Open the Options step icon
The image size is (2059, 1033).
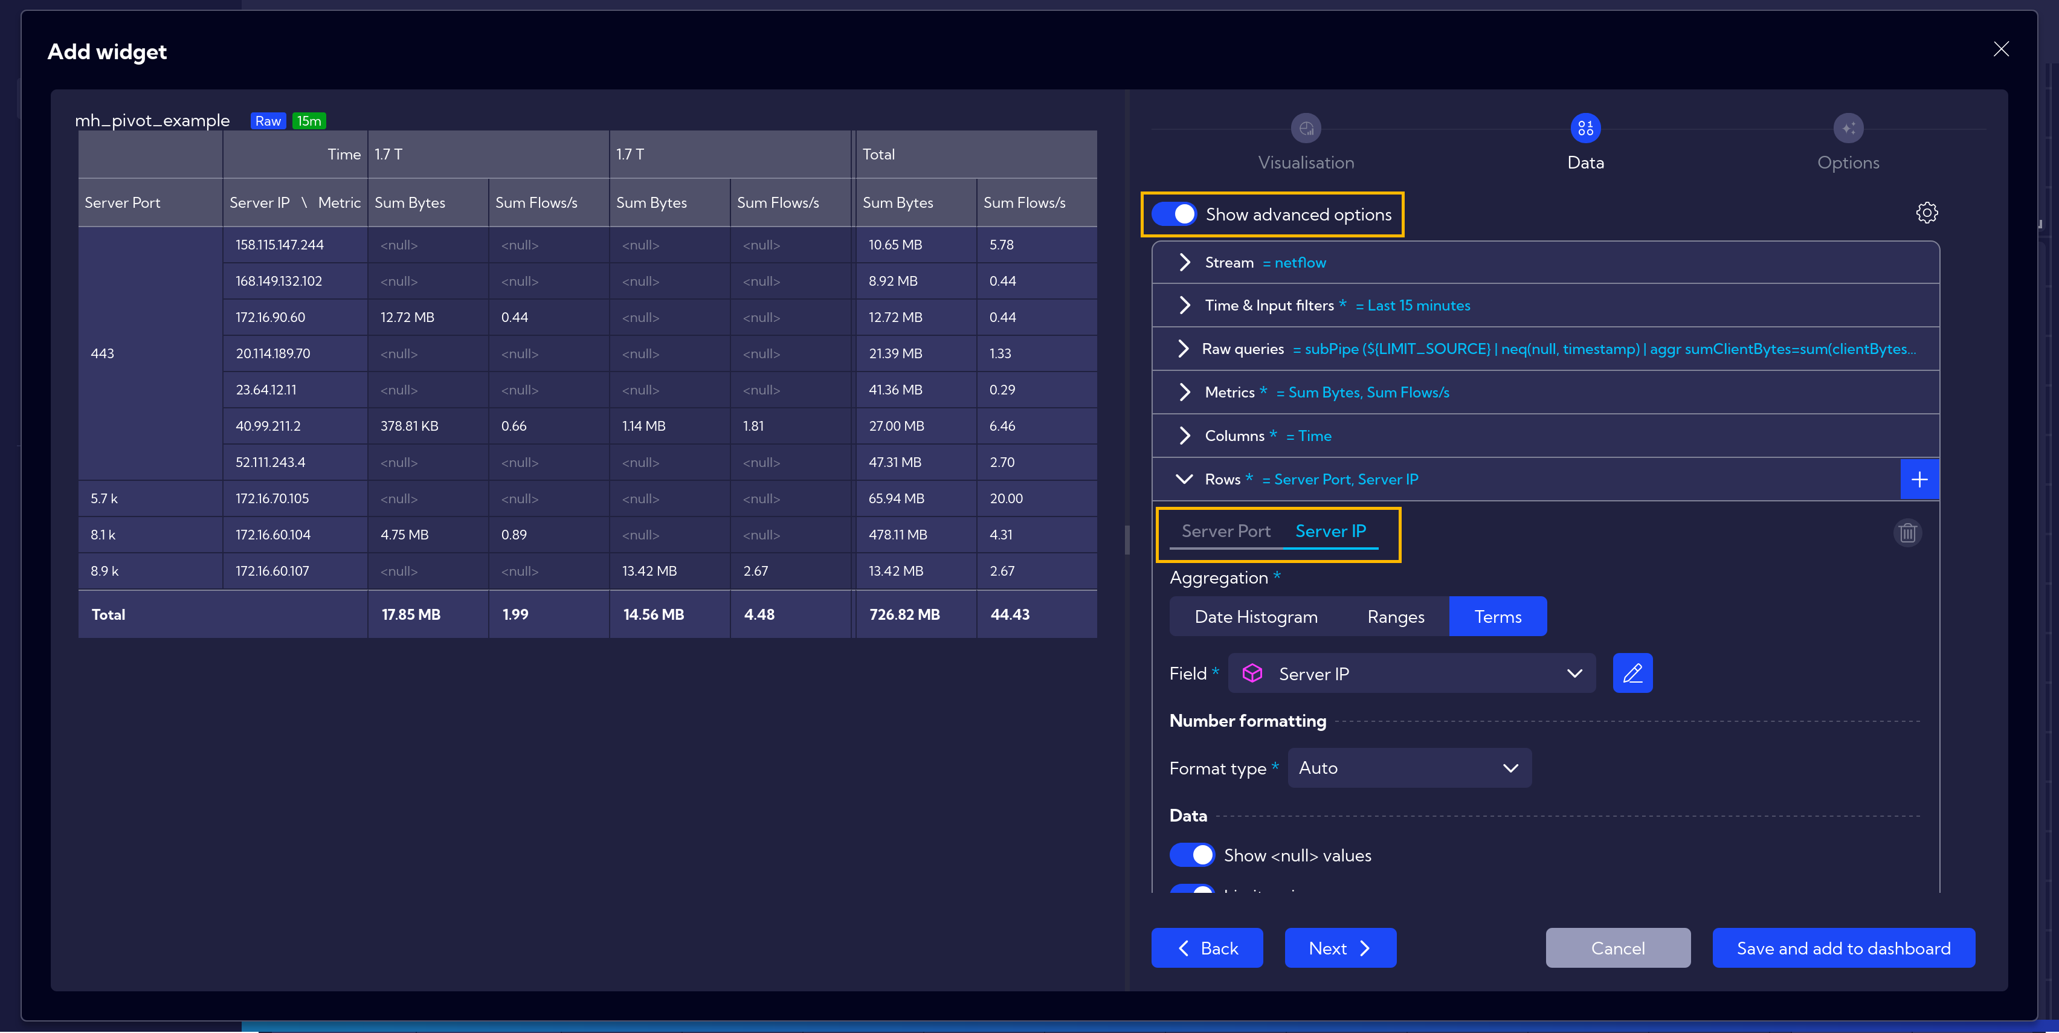coord(1848,128)
